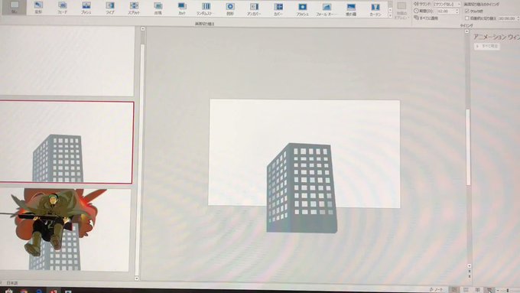Toggle the On Mouse Click (クリック時) checkbox

[x=467, y=11]
